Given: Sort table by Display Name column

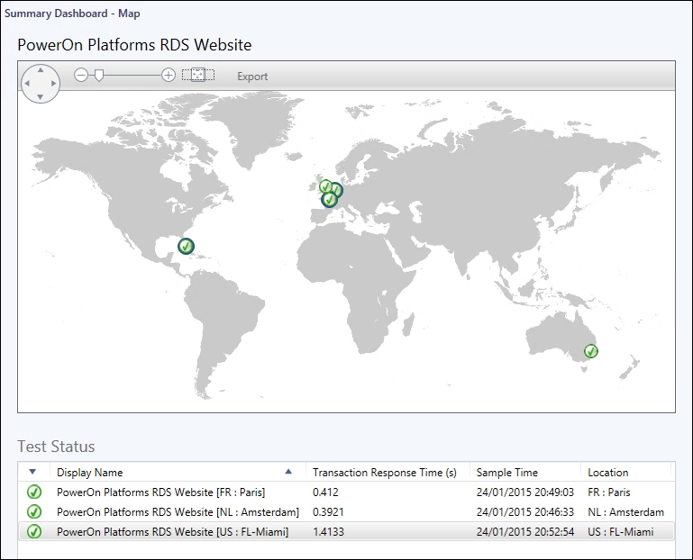Looking at the screenshot, I should point(178,472).
